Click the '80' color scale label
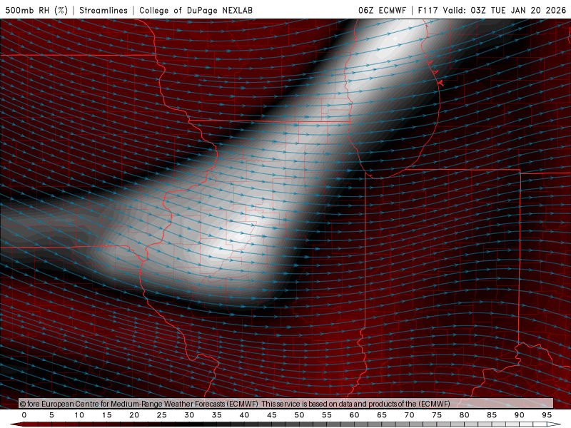Image resolution: width=571 pixels, height=428 pixels. coord(465,415)
